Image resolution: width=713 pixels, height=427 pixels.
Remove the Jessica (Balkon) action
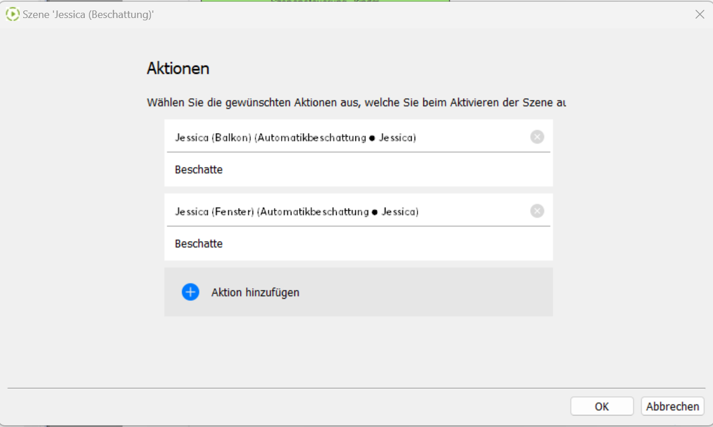(537, 137)
